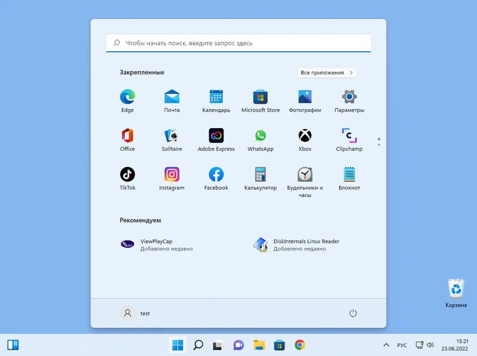
Task: Open the clock and date 15:21
Action: pos(455,345)
